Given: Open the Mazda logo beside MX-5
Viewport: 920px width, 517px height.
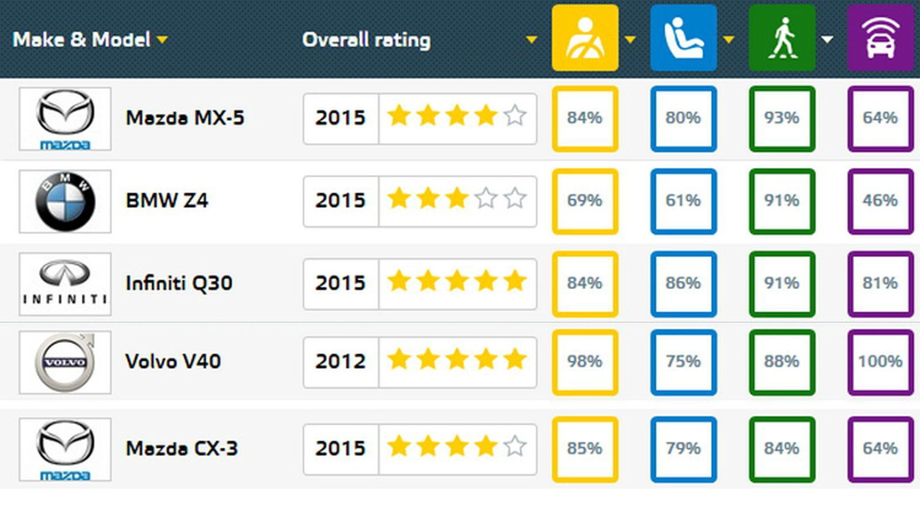Looking at the screenshot, I should [65, 119].
